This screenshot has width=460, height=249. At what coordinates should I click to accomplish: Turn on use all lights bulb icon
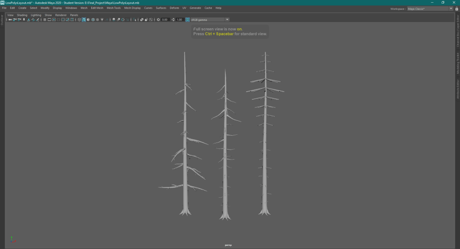click(102, 20)
